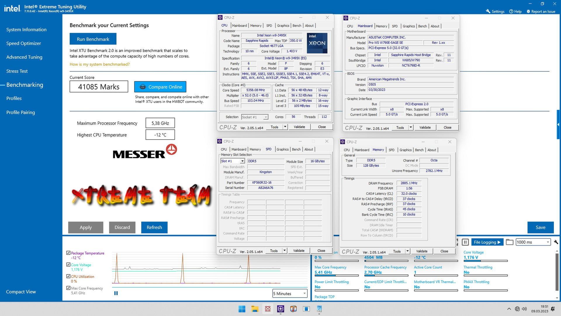The height and width of the screenshot is (316, 561).
Task: Click the Apply button
Action: pyautogui.click(x=86, y=227)
